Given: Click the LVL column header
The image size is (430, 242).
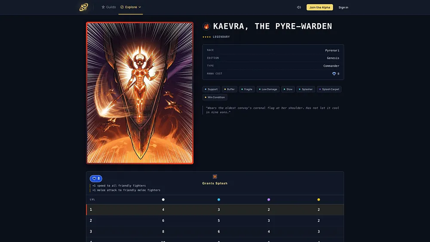Looking at the screenshot, I should coord(92,199).
